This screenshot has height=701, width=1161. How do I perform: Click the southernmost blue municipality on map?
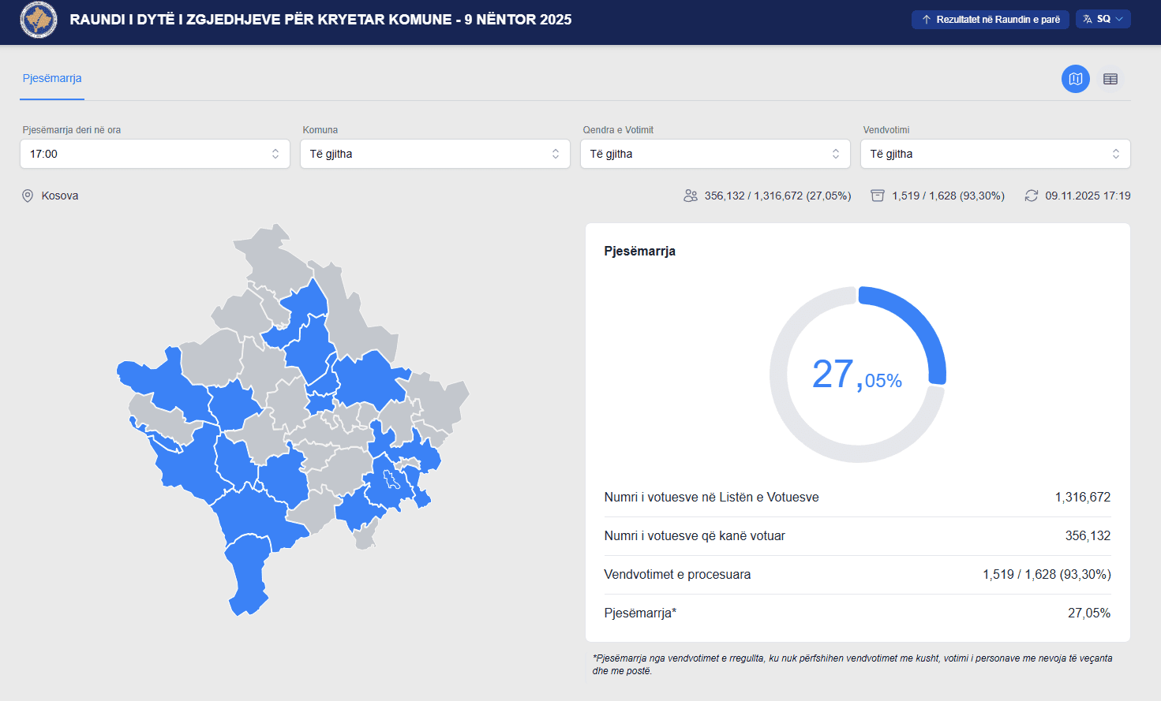tap(248, 572)
